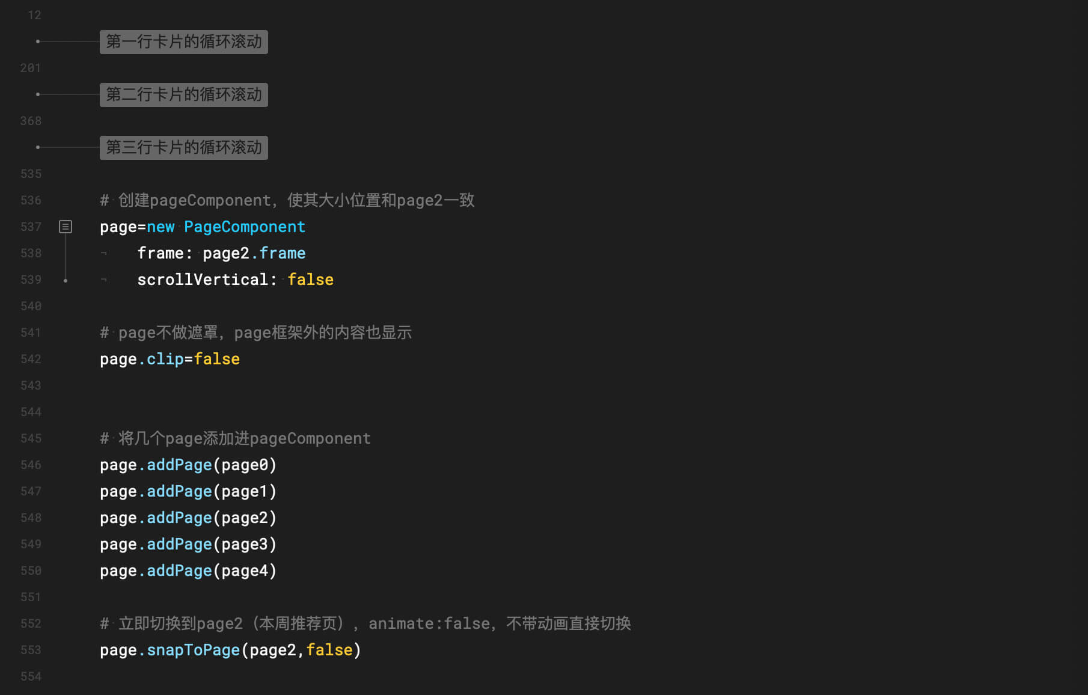Click page2.frame on line 538
Viewport: 1088px width, 695px height.
[254, 253]
